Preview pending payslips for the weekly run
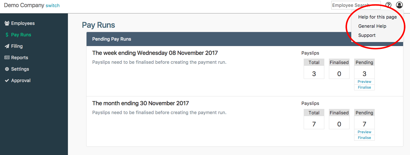 coord(364,82)
